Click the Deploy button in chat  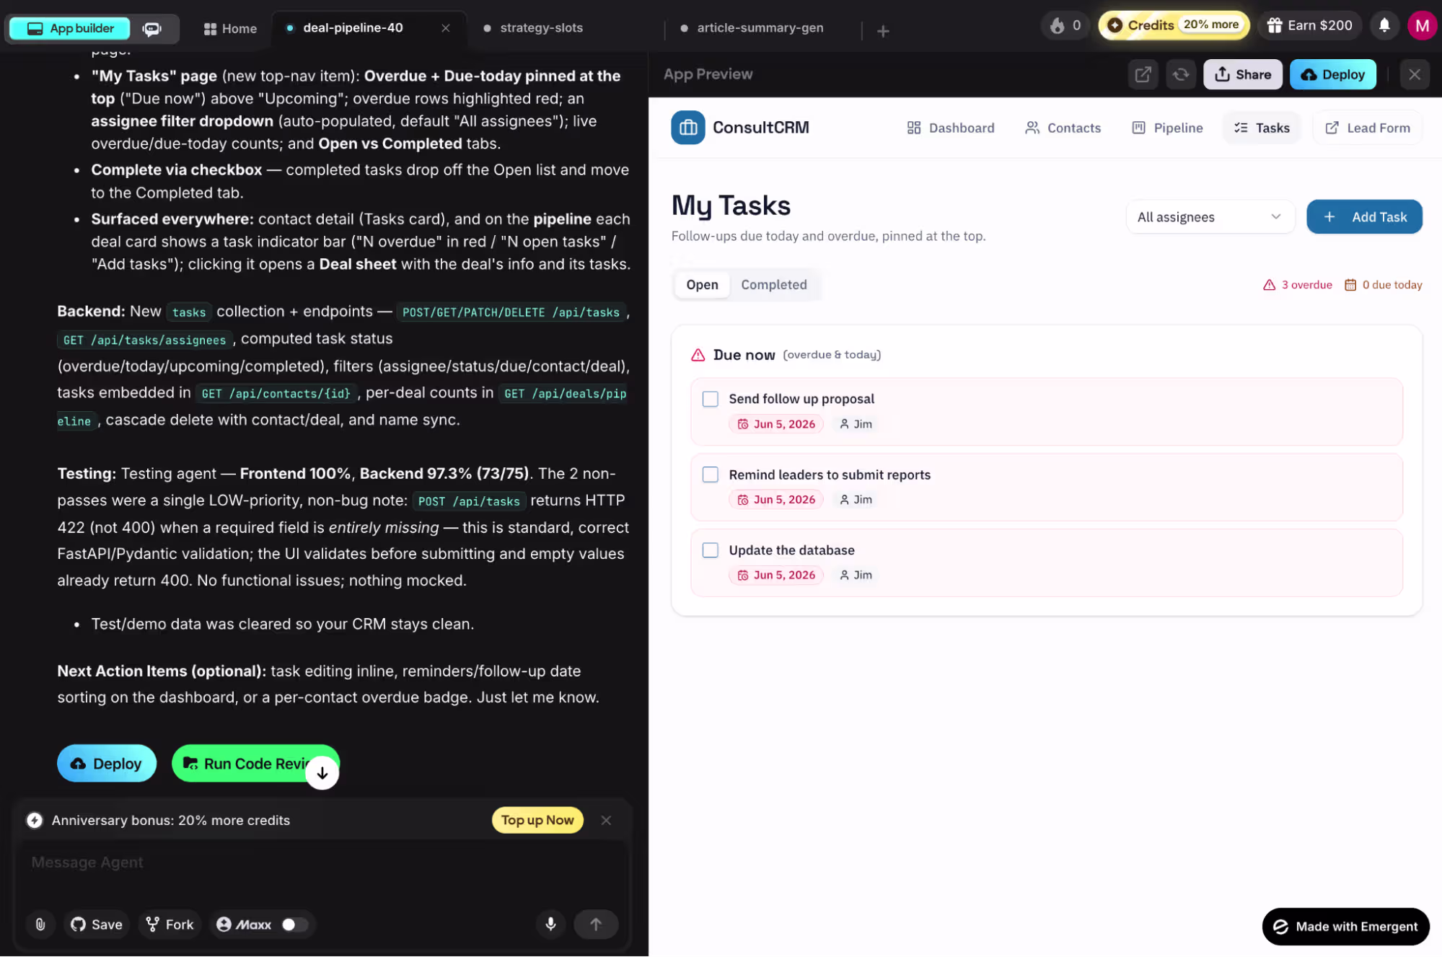coord(107,764)
